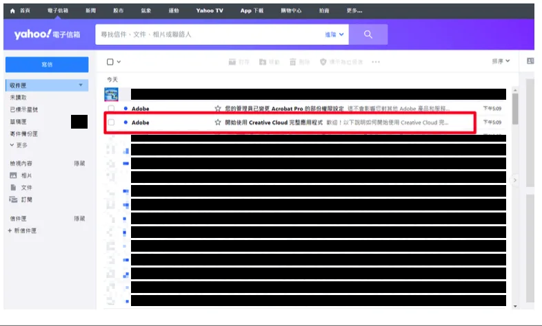Go to 電子信箱 in top navigation

point(58,11)
